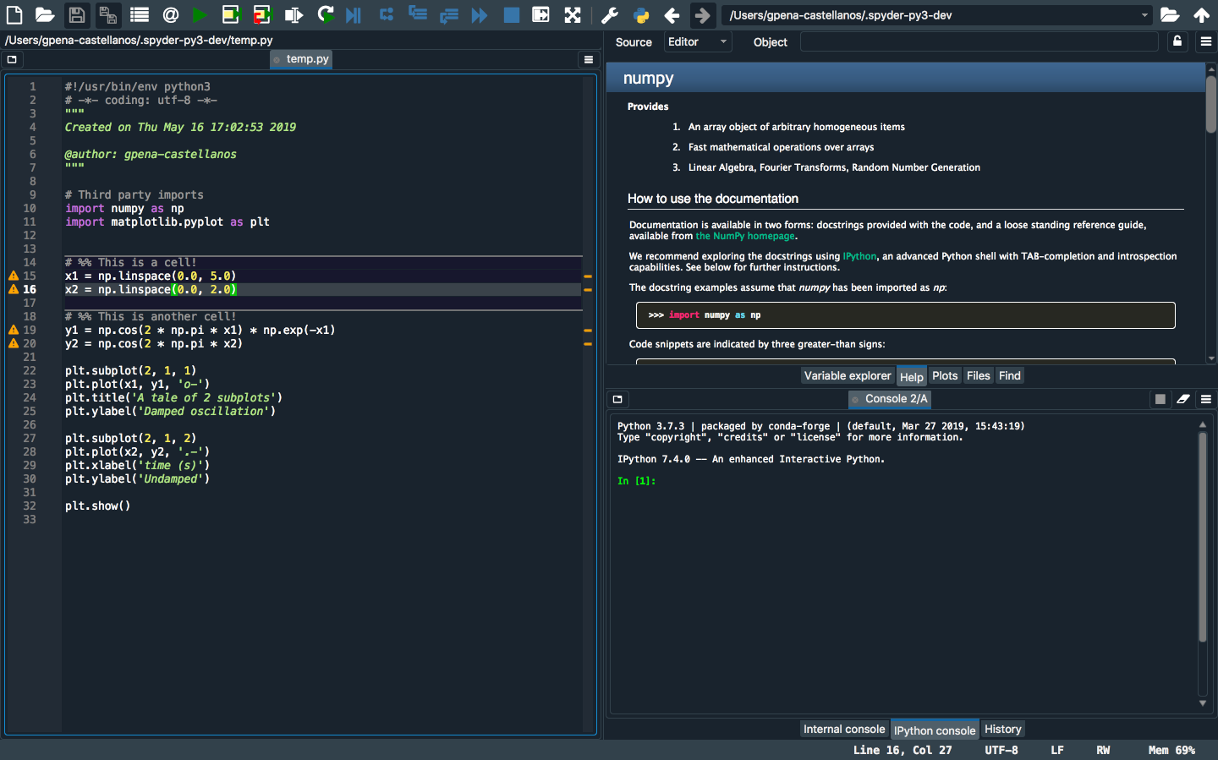This screenshot has width=1218, height=760.
Task: Run the temp.py file
Action: 200,14
